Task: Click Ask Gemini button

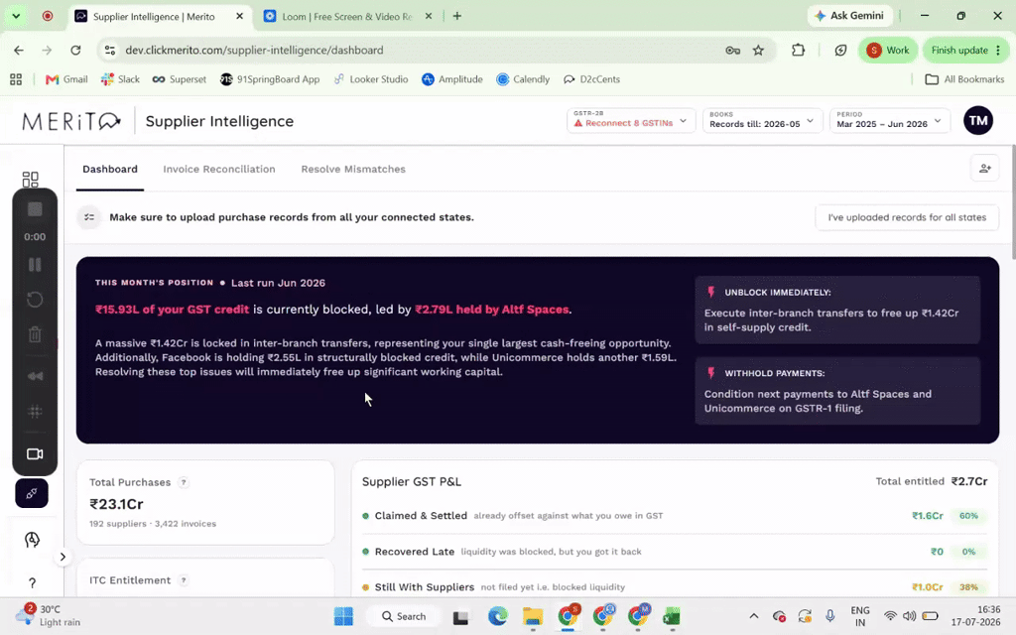Action: (849, 16)
